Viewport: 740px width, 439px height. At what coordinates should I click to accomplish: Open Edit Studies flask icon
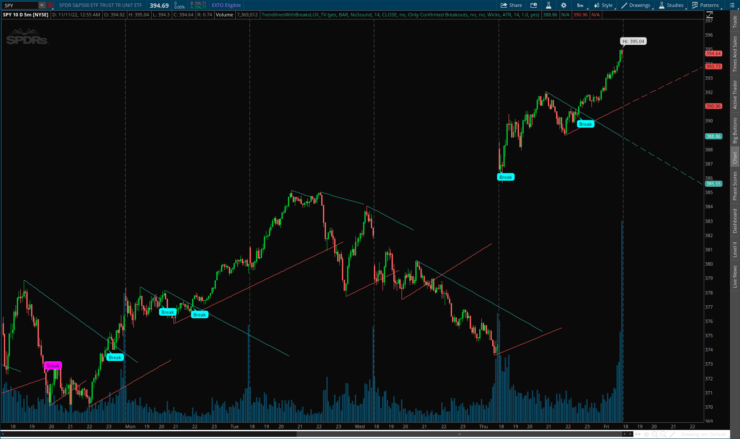[x=548, y=5]
